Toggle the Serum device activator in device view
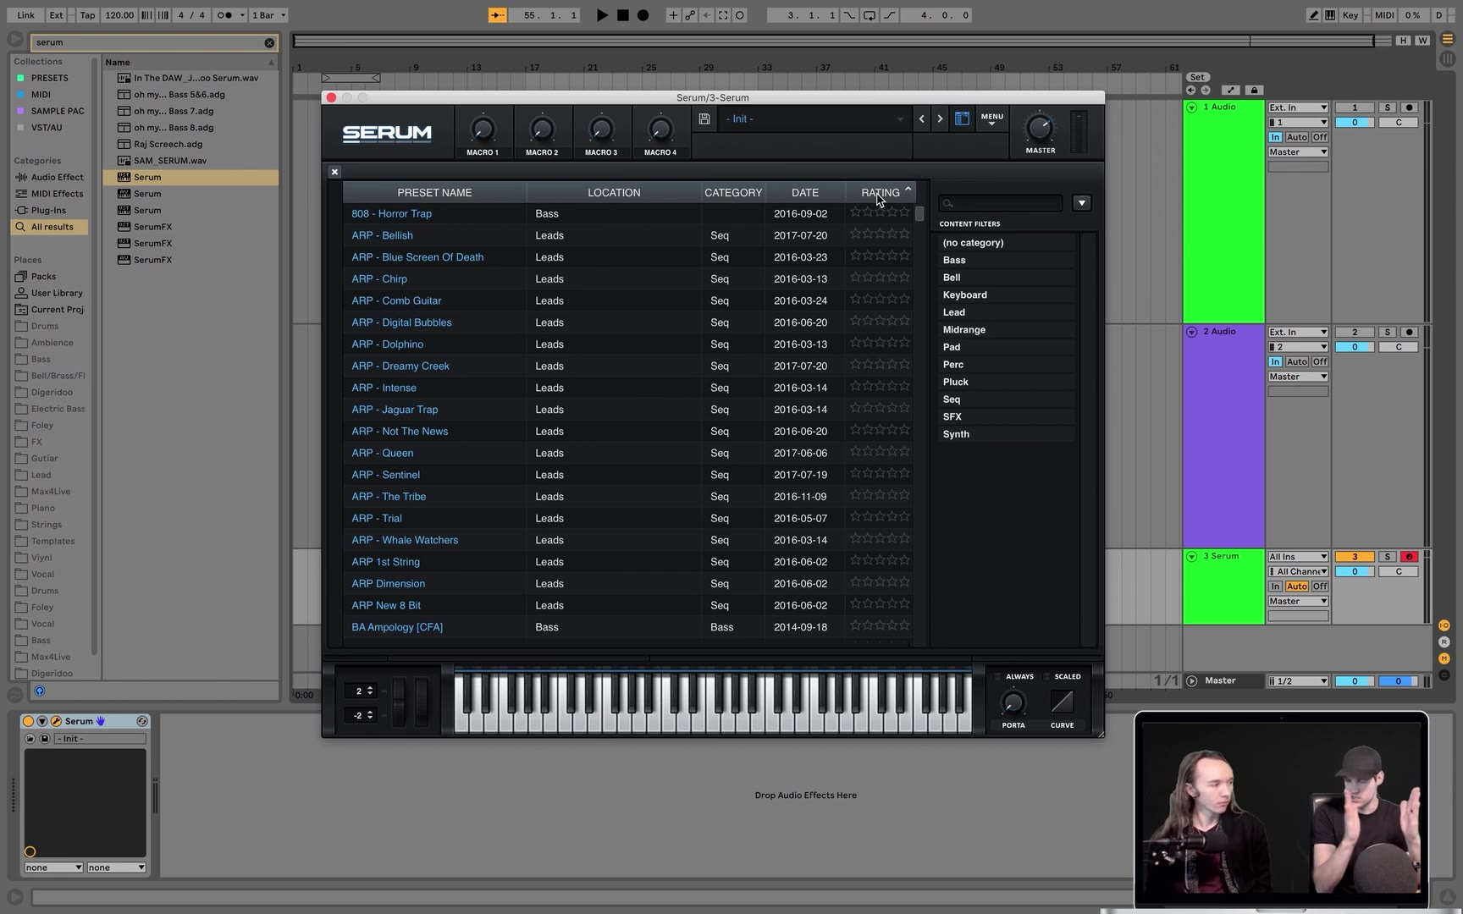 pos(28,722)
